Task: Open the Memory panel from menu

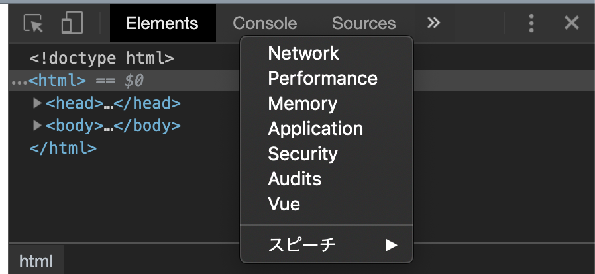Action: [x=302, y=104]
